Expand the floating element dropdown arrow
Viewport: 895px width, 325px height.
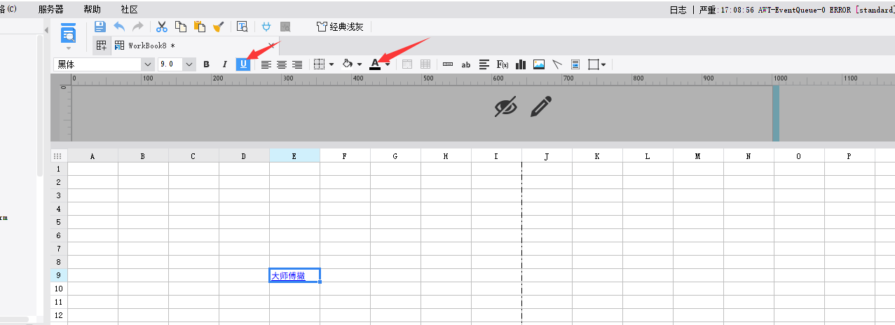pyautogui.click(x=604, y=64)
